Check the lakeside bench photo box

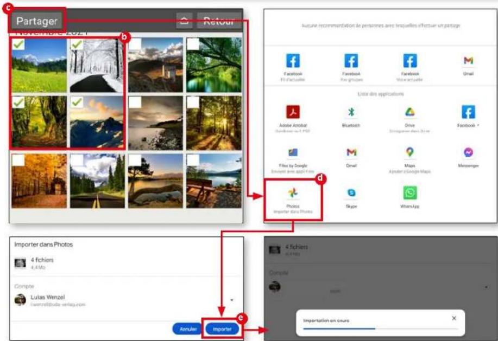click(x=193, y=160)
